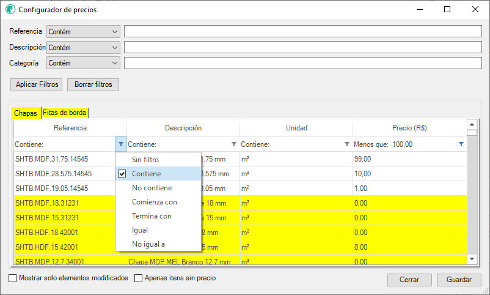Pick Comienza con filter option
This screenshot has width=490, height=295.
coord(158,202)
